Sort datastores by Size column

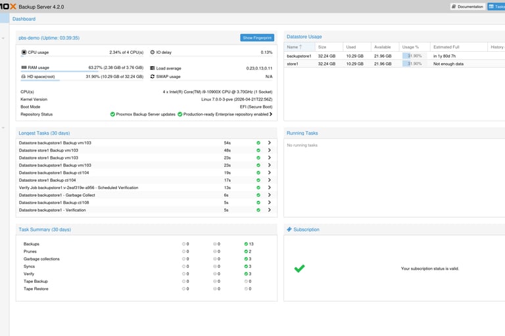pyautogui.click(x=329, y=47)
